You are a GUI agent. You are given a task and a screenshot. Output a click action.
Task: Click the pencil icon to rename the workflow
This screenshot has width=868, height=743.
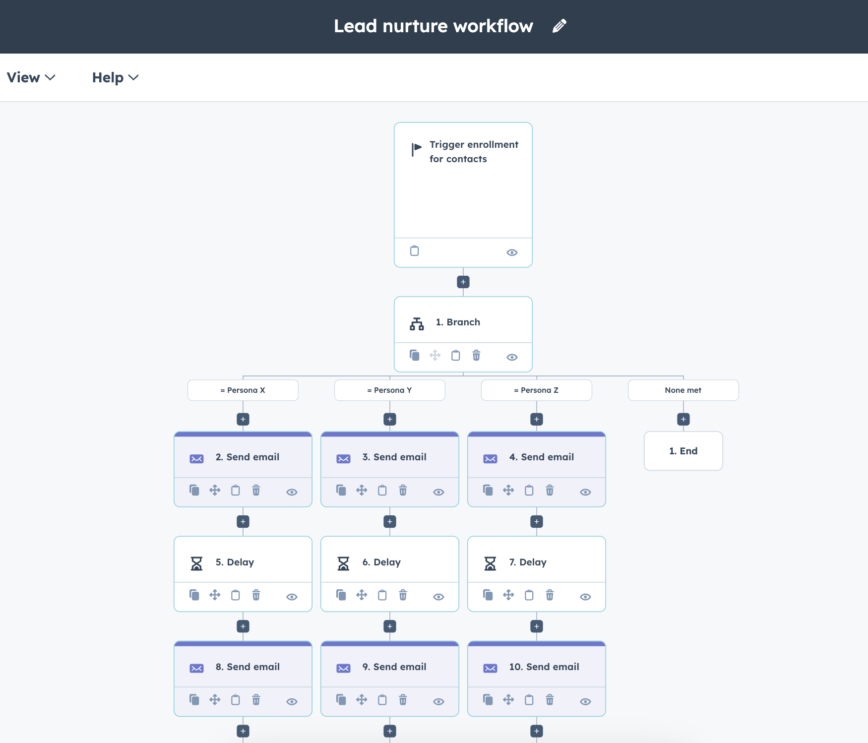(x=559, y=26)
